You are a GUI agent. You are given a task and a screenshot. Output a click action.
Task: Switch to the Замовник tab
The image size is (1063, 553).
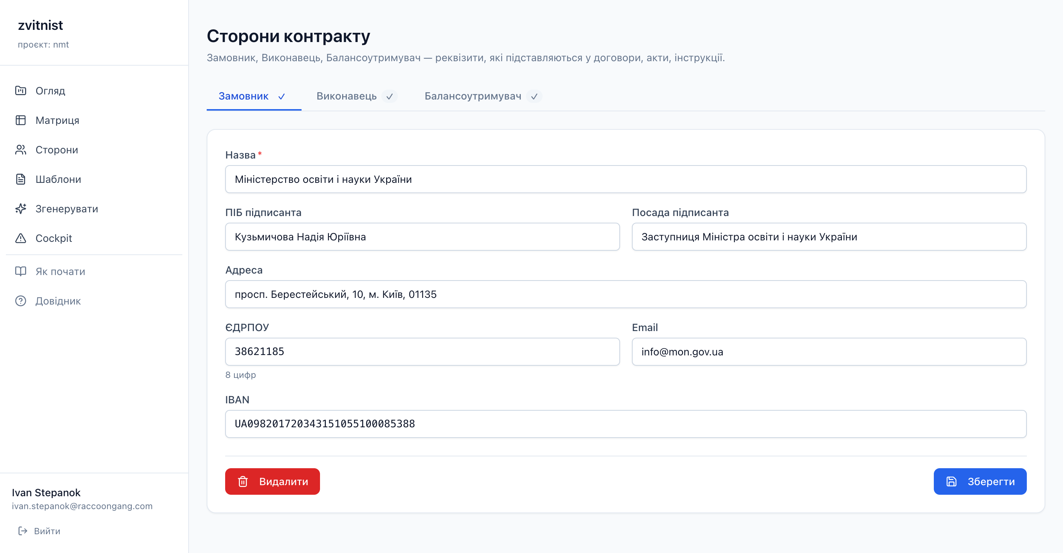pyautogui.click(x=254, y=97)
